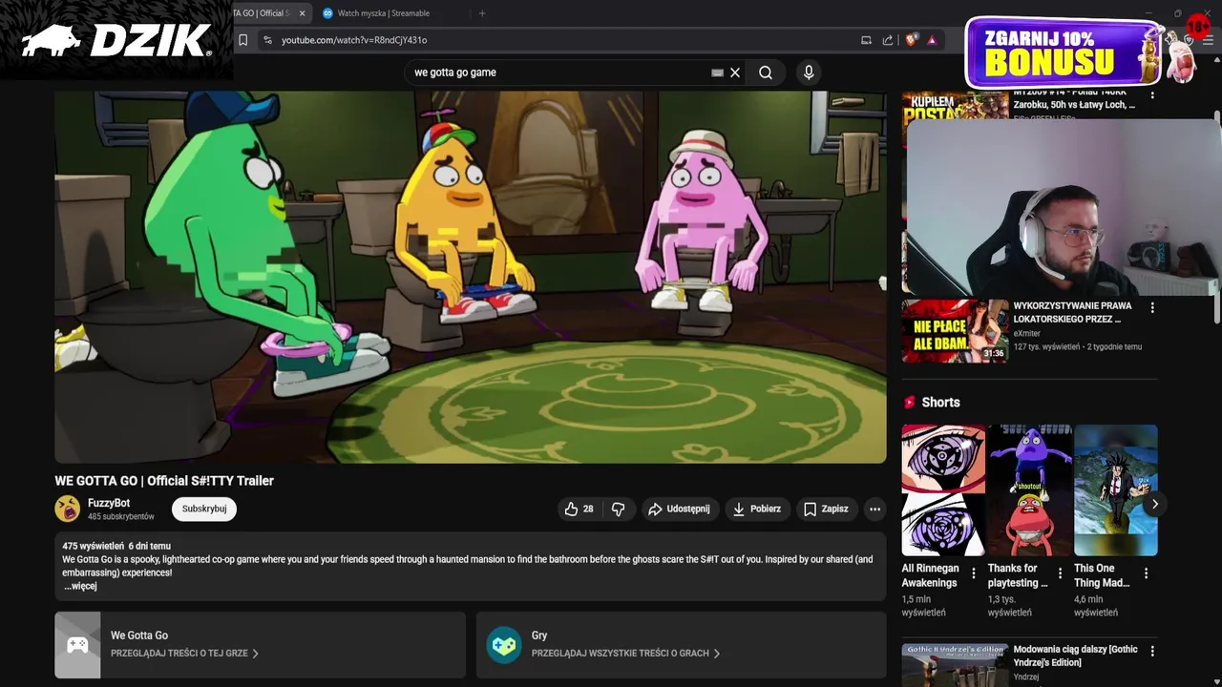1222x687 pixels.
Task: Open menu for WYKORZYSTYWANIE PRAWA LOKATORSKIEGO video
Action: (1151, 308)
